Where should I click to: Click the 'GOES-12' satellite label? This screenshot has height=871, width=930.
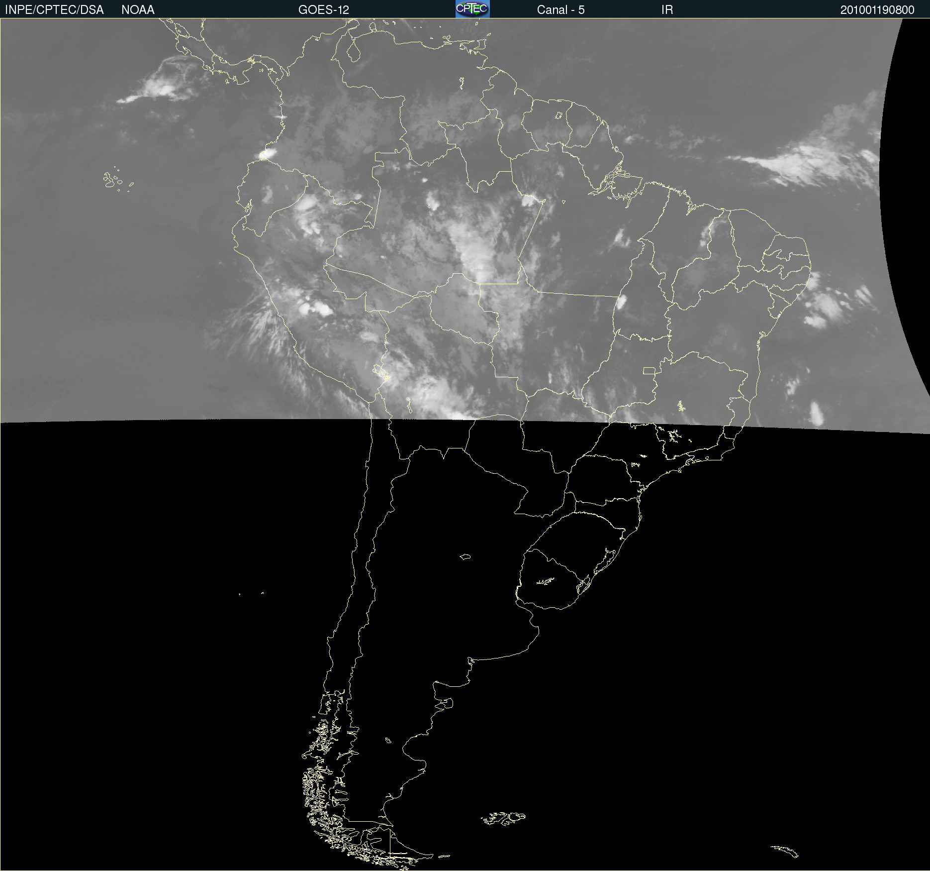click(x=324, y=10)
